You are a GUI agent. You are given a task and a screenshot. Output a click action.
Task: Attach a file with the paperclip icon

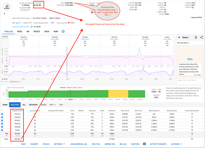(x=196, y=38)
